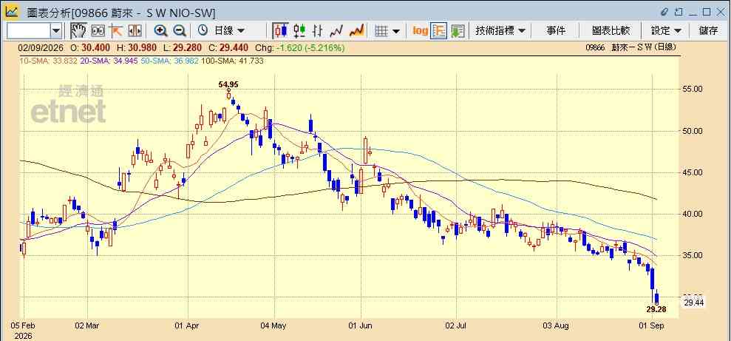Click the 事件 button
This screenshot has height=341, width=731.
coord(556,31)
